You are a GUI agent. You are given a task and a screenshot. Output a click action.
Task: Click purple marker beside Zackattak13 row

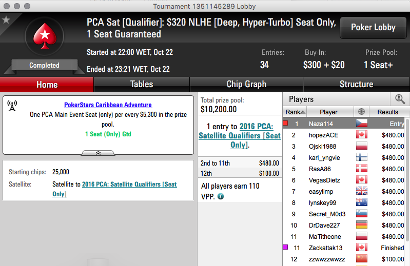pos(285,247)
